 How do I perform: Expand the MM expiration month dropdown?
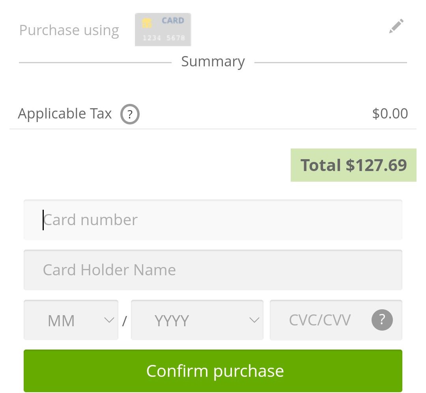point(71,320)
